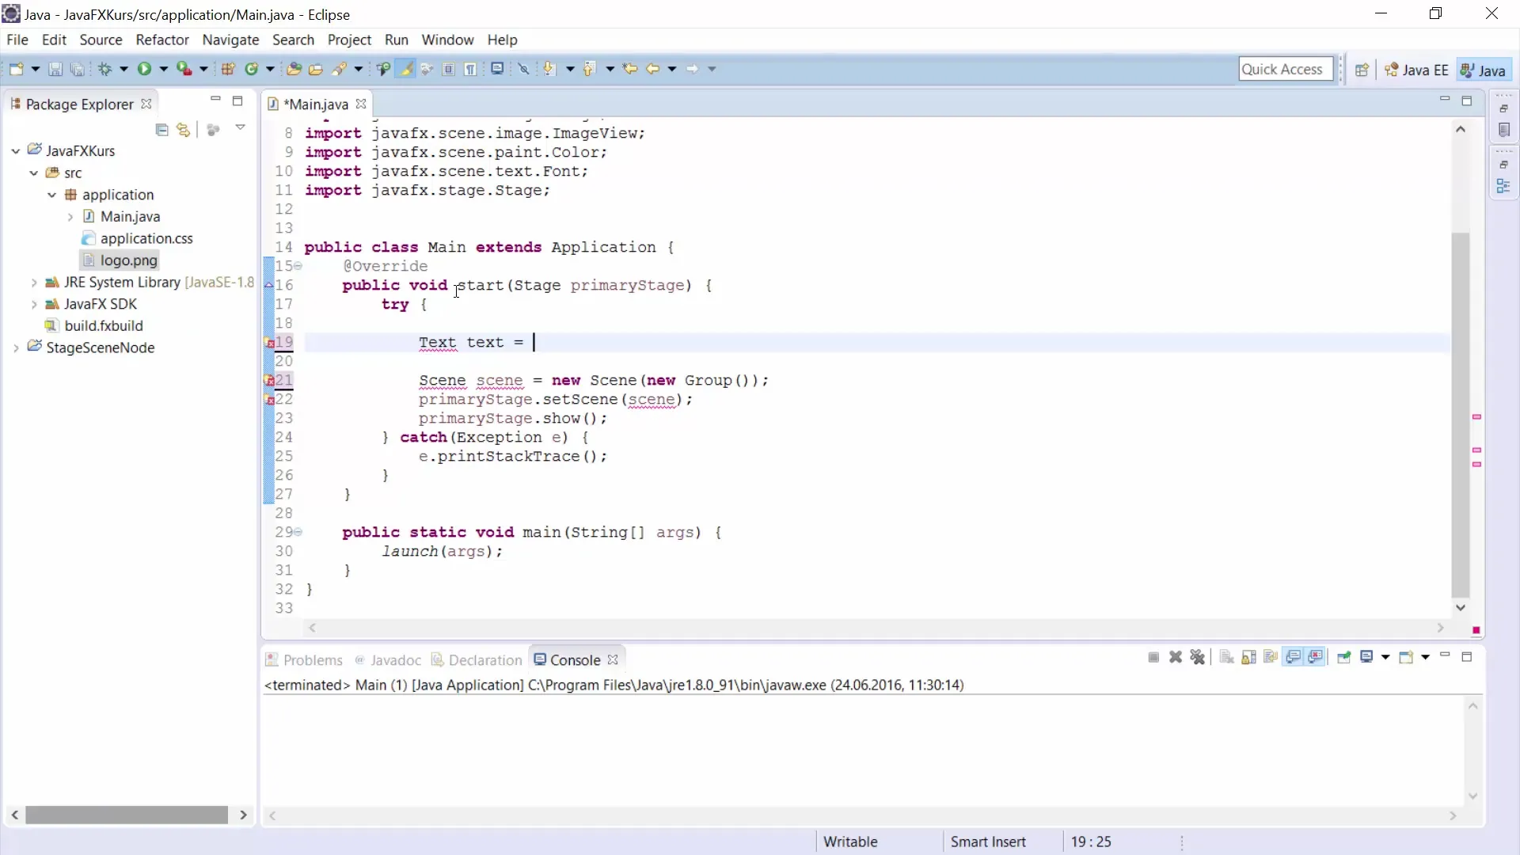The height and width of the screenshot is (855, 1520).
Task: Click Last Edit Location icon
Action: (x=630, y=69)
